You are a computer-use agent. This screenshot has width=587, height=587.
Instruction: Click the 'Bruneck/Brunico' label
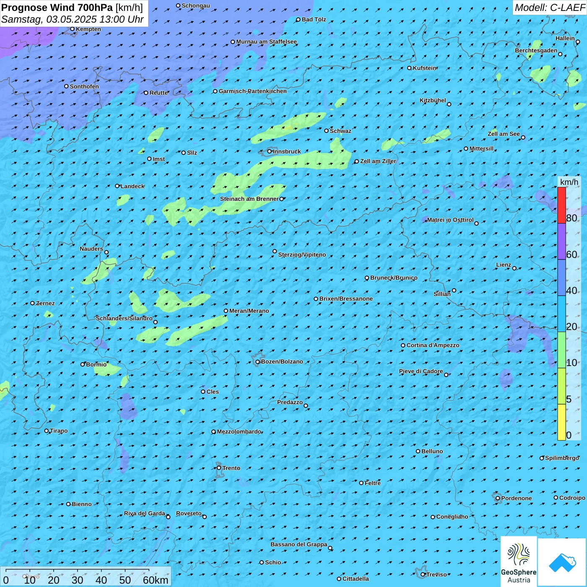point(394,278)
